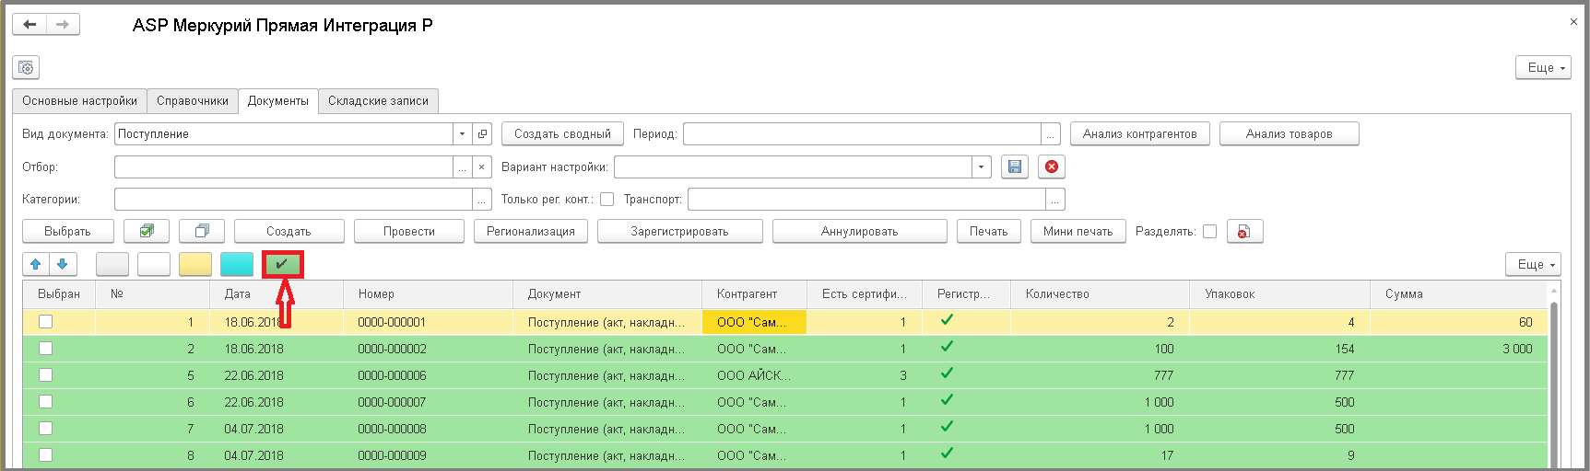Click the Печать button
Image resolution: width=1590 pixels, height=471 pixels.
click(x=989, y=231)
